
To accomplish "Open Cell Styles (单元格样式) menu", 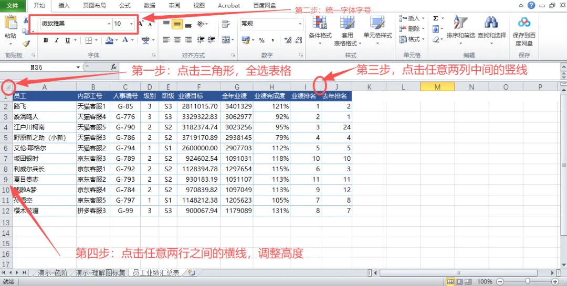I will click(x=377, y=31).
